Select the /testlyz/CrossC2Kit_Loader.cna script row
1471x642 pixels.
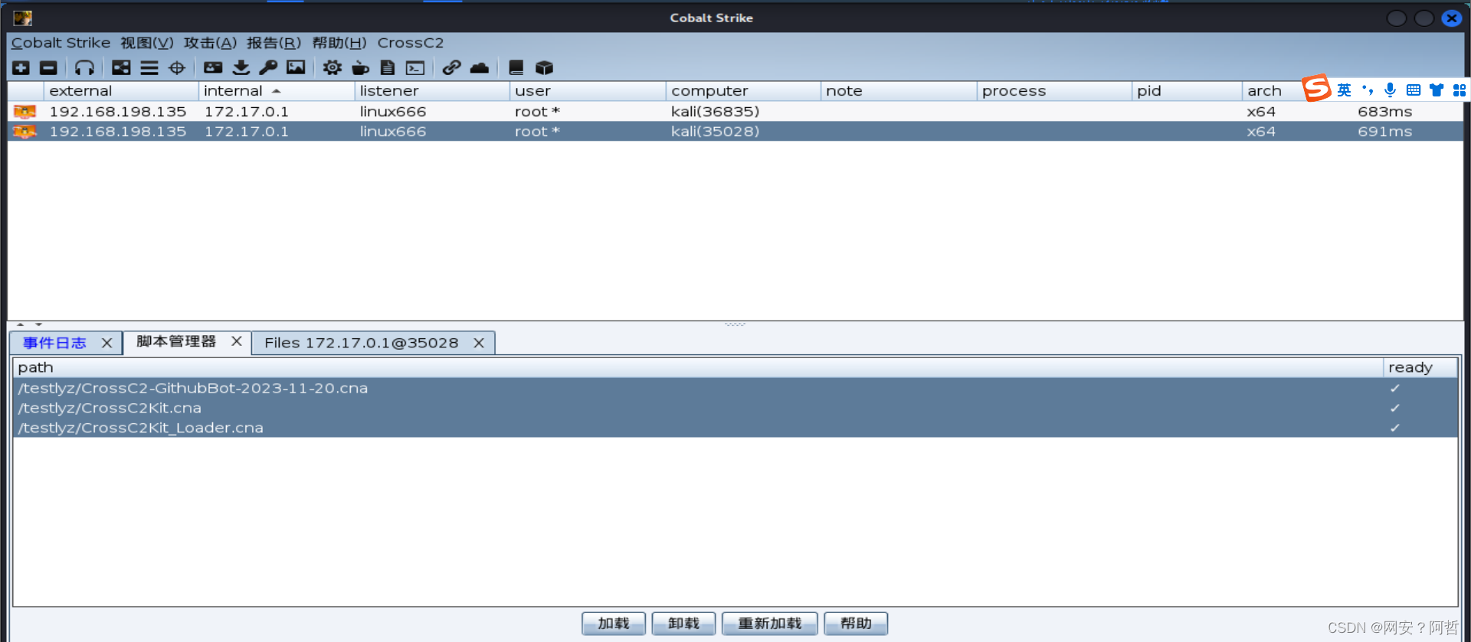(735, 428)
